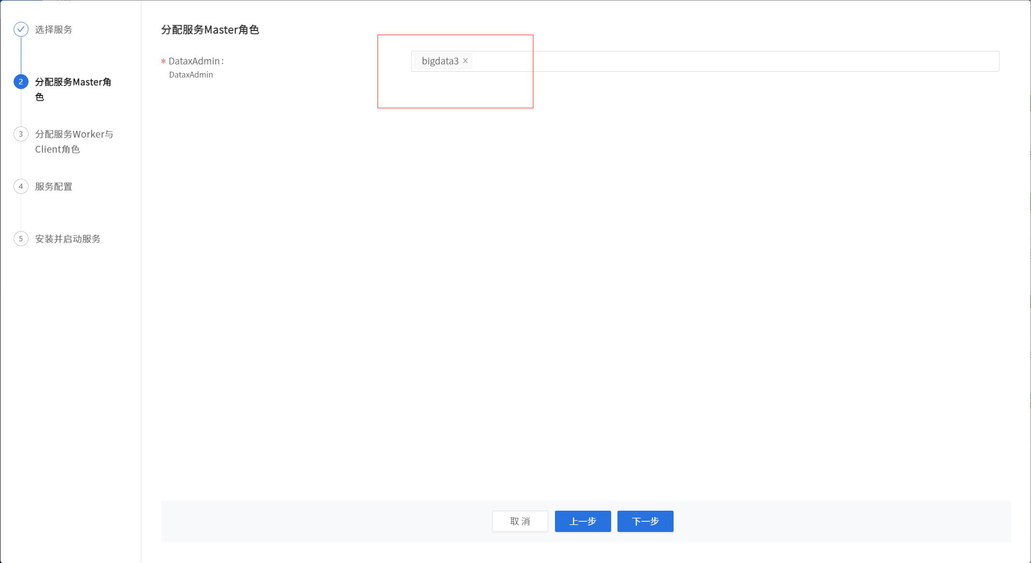
Task: Remove the bigdata3 tag with its x icon
Action: click(x=465, y=61)
